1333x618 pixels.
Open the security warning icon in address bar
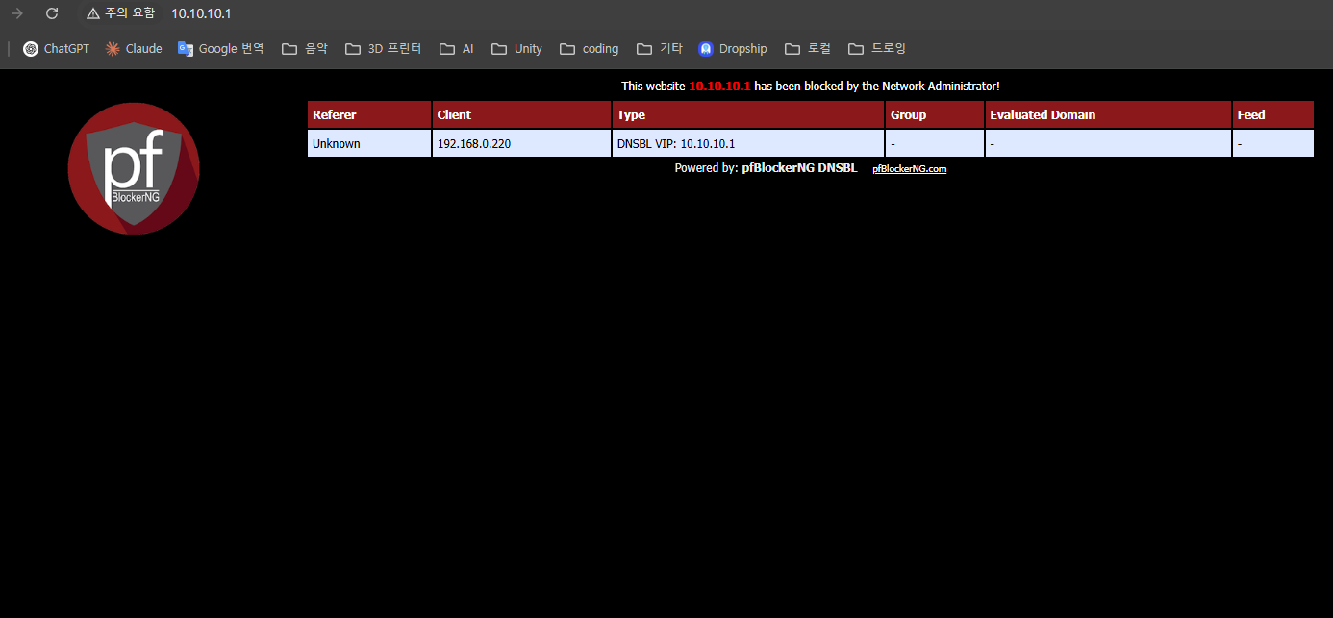coord(93,13)
